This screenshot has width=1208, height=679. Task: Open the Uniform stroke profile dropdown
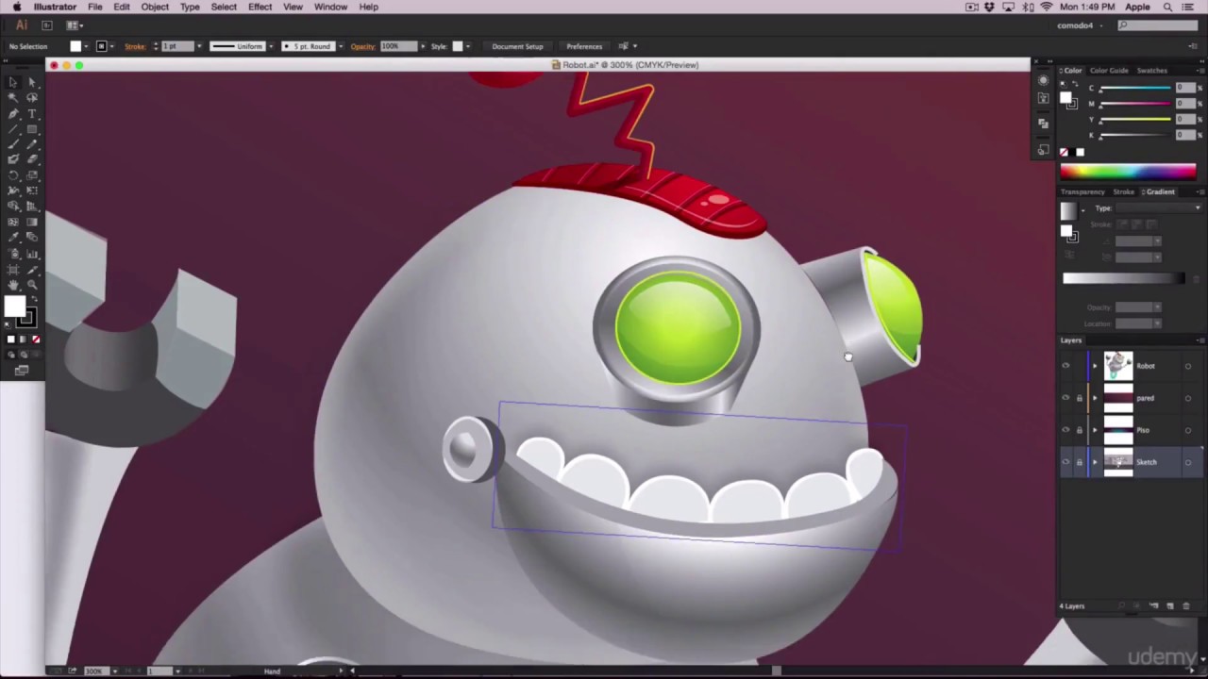tap(271, 46)
